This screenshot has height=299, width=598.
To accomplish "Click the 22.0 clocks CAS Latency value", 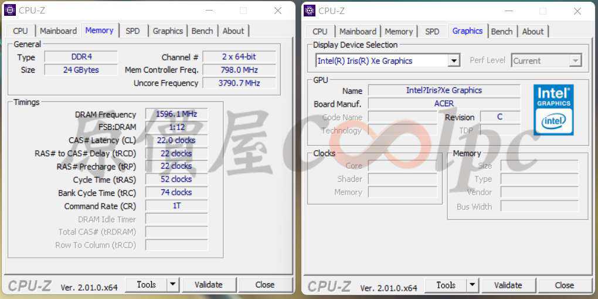I will (x=176, y=140).
